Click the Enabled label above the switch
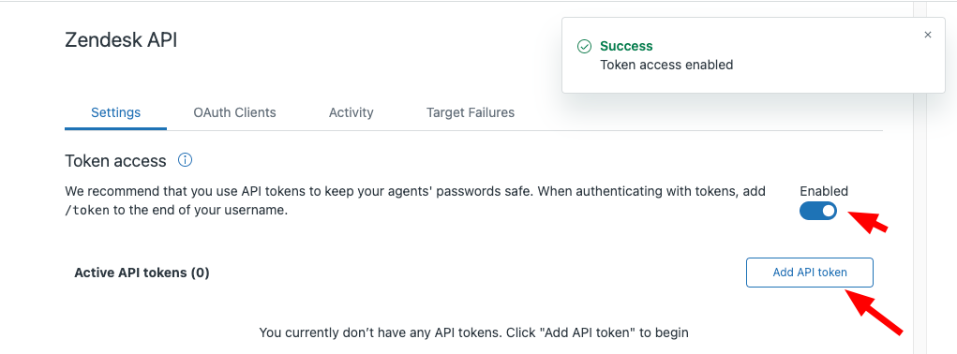This screenshot has height=354, width=957. coord(824,191)
